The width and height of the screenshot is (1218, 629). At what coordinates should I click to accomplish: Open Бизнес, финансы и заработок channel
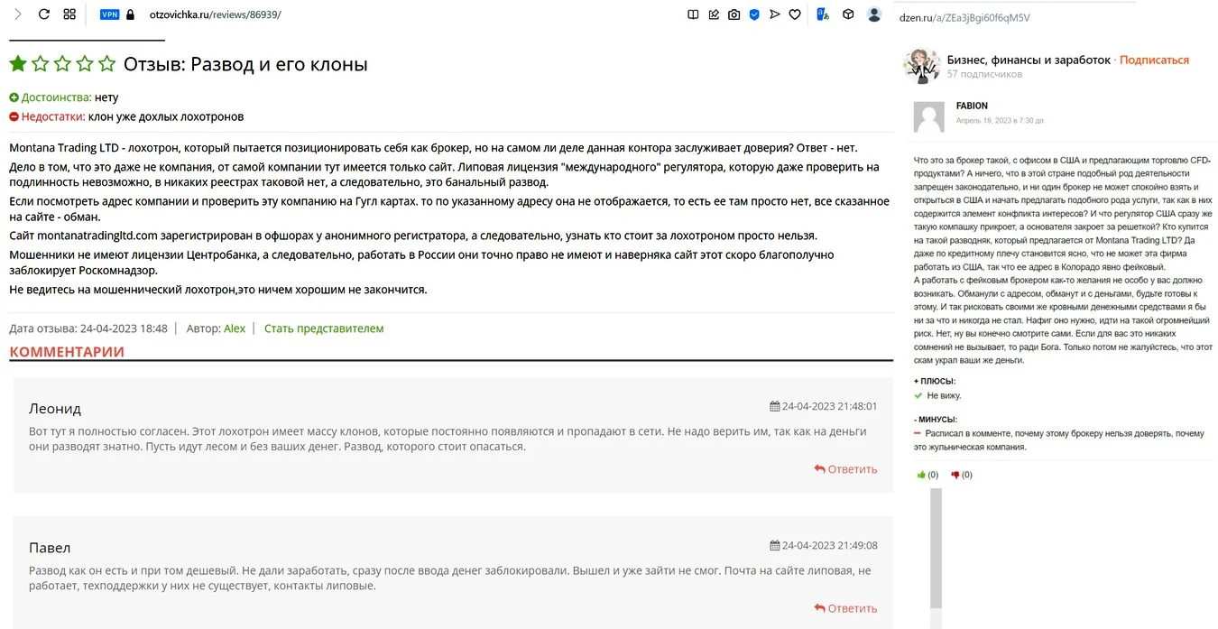click(x=1029, y=60)
